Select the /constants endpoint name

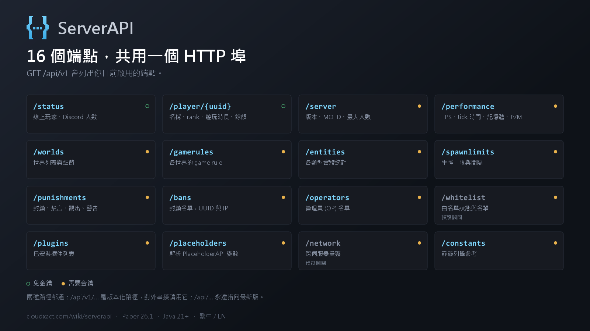463,243
